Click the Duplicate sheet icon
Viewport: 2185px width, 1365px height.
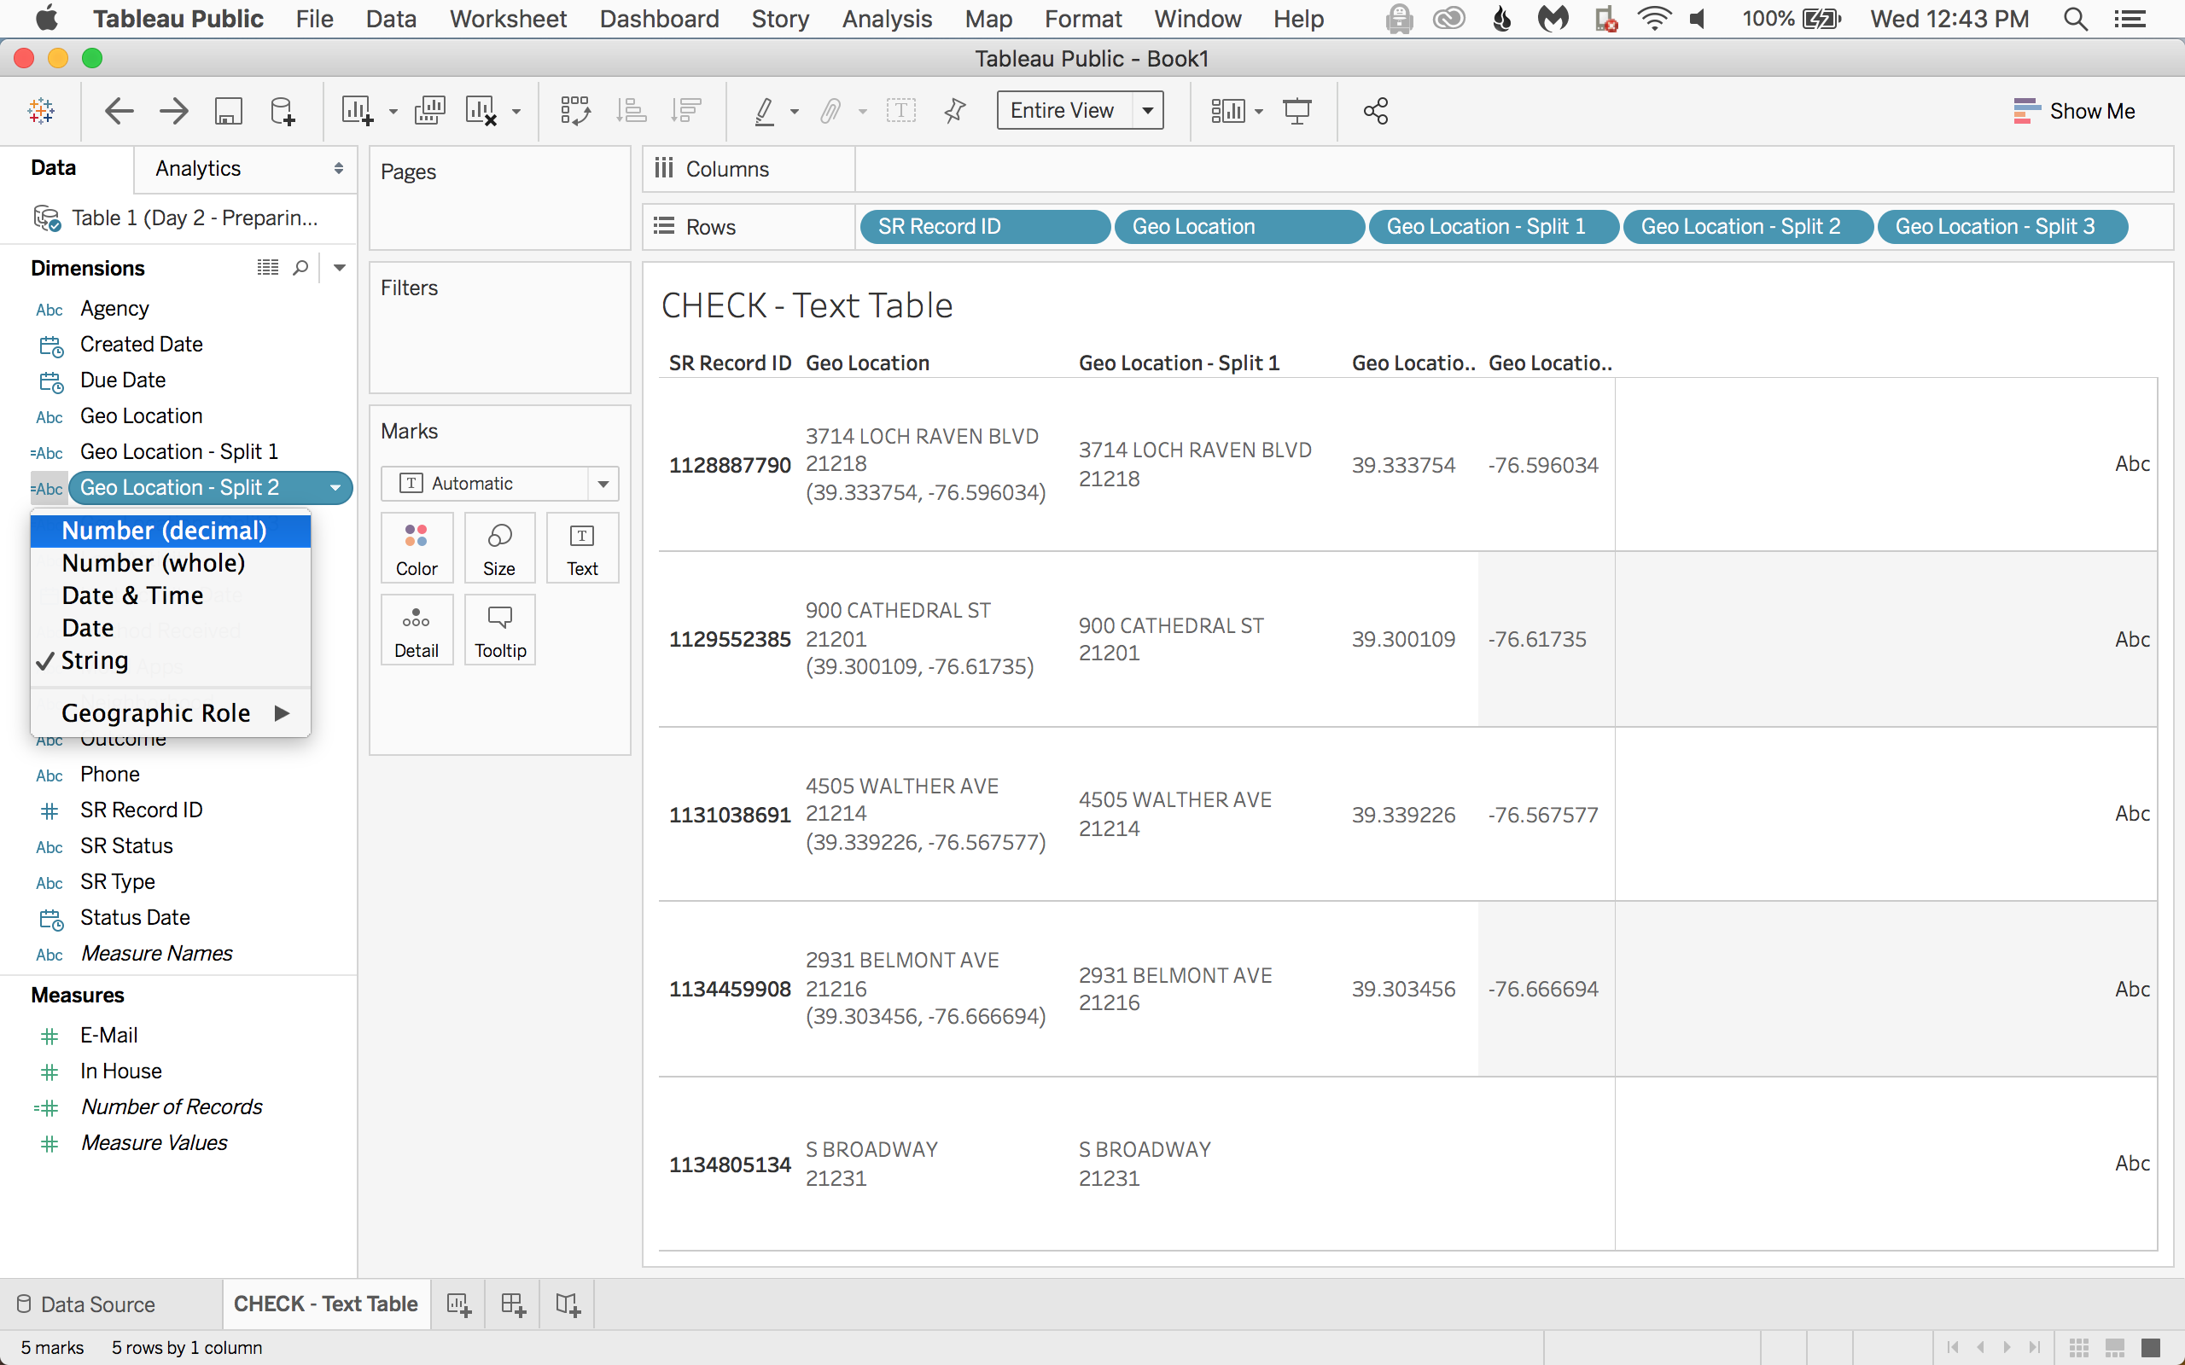pyautogui.click(x=428, y=111)
